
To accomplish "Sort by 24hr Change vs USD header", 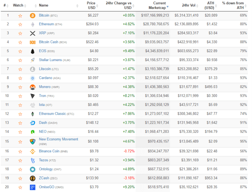I will (x=120, y=5).
